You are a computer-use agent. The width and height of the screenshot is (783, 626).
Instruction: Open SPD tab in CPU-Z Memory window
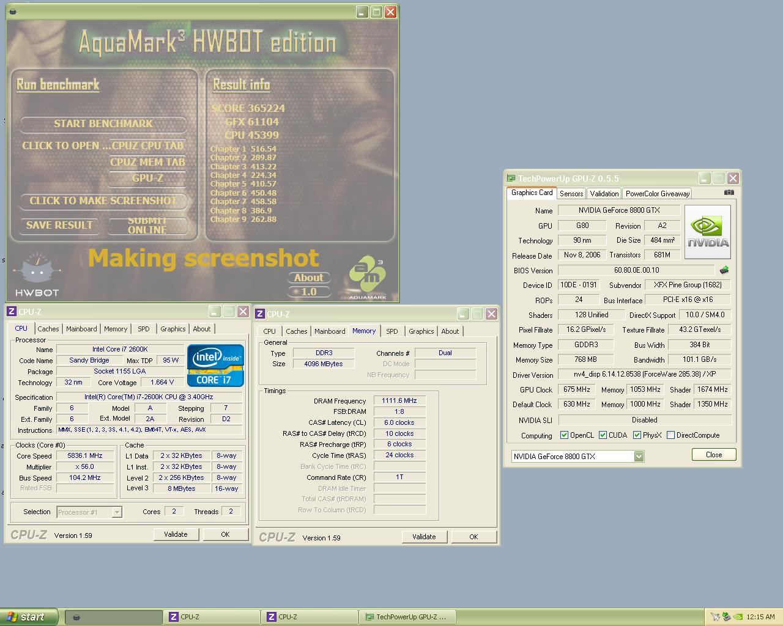point(392,331)
